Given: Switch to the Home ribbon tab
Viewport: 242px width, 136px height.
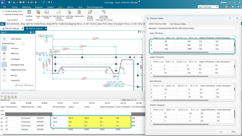Looking at the screenshot, I should (15, 7).
